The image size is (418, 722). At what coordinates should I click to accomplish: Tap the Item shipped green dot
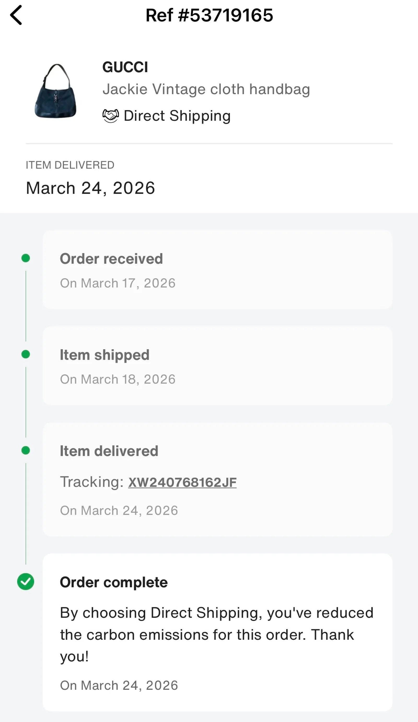26,354
